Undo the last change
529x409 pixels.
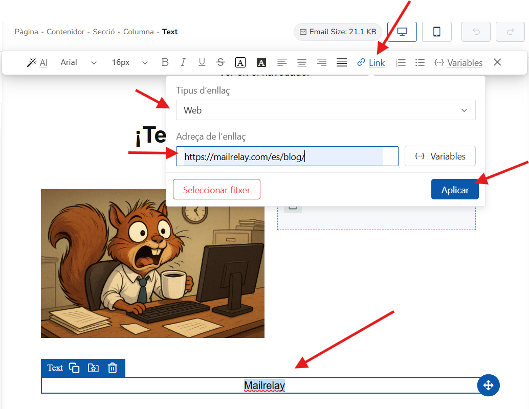(476, 32)
